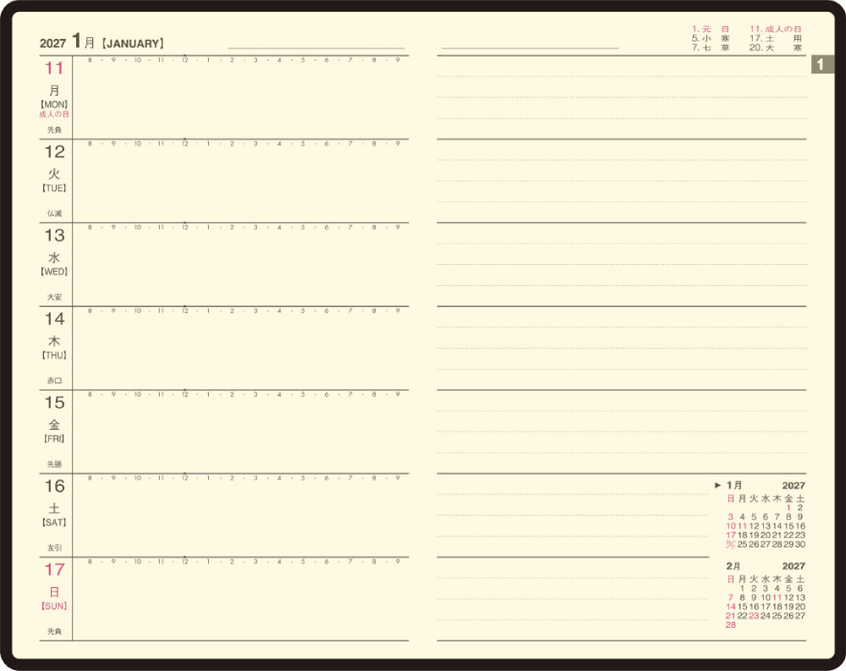Select Saturday 16 date label
The width and height of the screenshot is (846, 671).
(x=54, y=487)
